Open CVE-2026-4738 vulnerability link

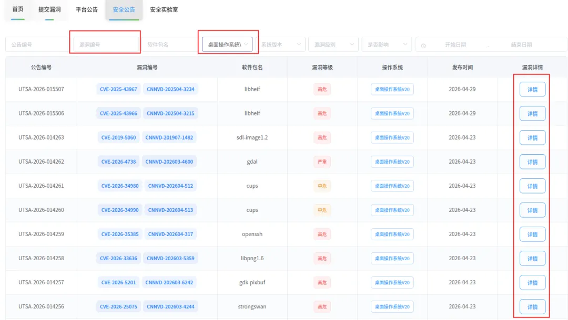pyautogui.click(x=118, y=162)
